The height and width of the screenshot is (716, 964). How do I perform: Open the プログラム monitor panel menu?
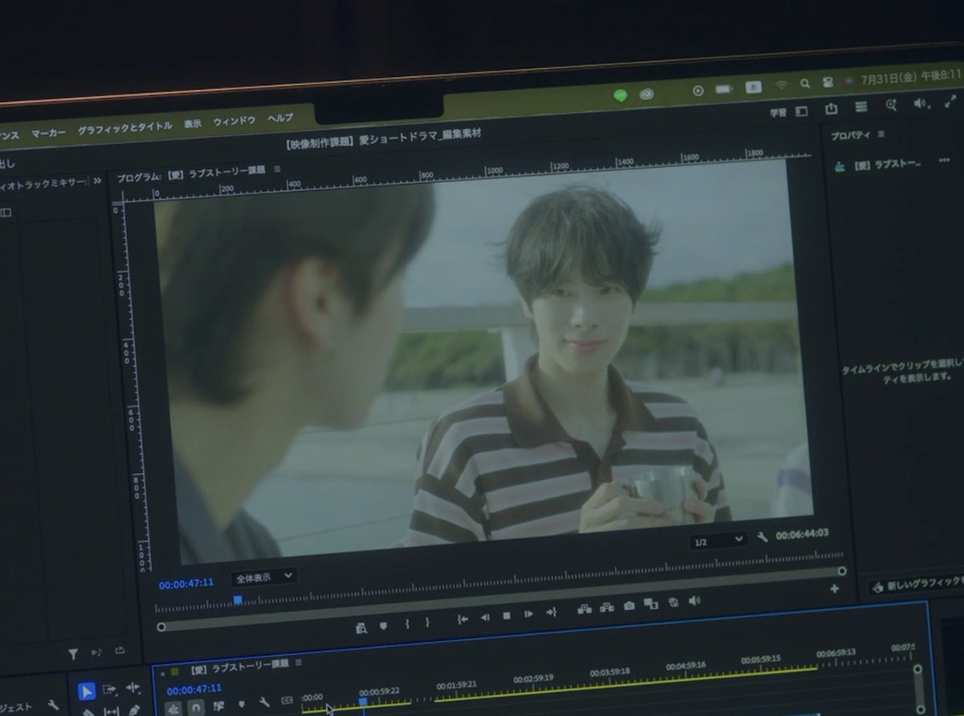[277, 169]
